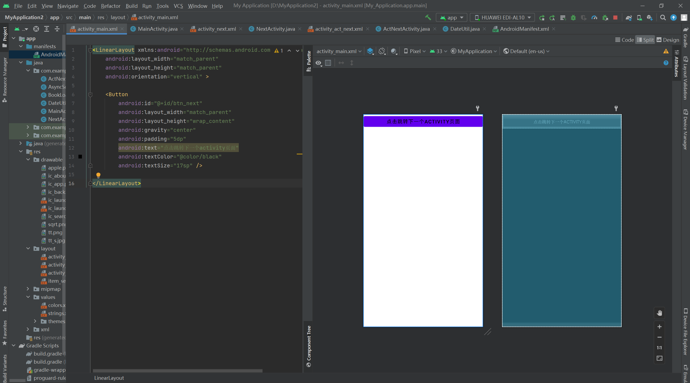
Task: Open the Refactor menu
Action: [x=111, y=6]
